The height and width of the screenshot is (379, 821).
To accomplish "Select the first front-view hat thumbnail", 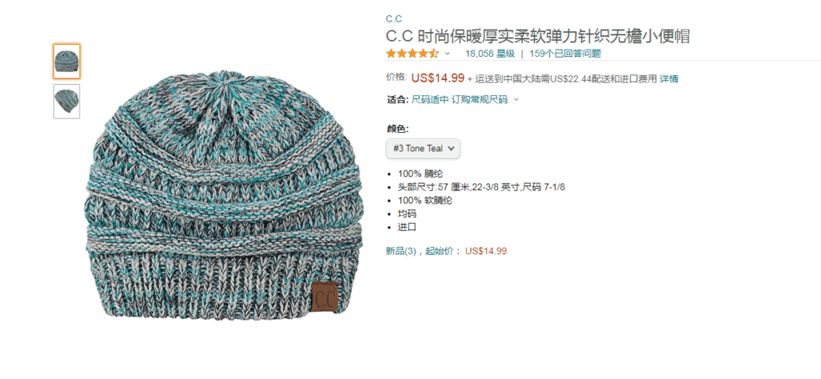I will [x=67, y=61].
